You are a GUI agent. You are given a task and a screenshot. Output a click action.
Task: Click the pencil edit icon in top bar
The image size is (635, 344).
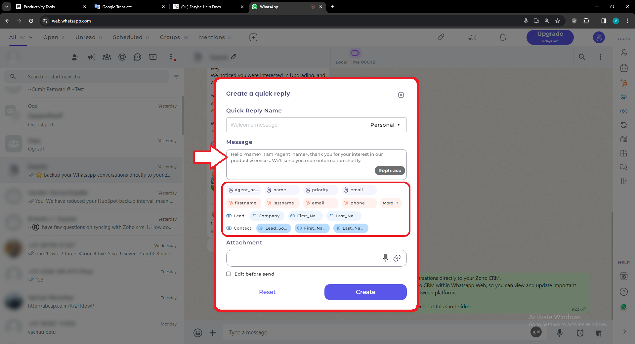(441, 37)
